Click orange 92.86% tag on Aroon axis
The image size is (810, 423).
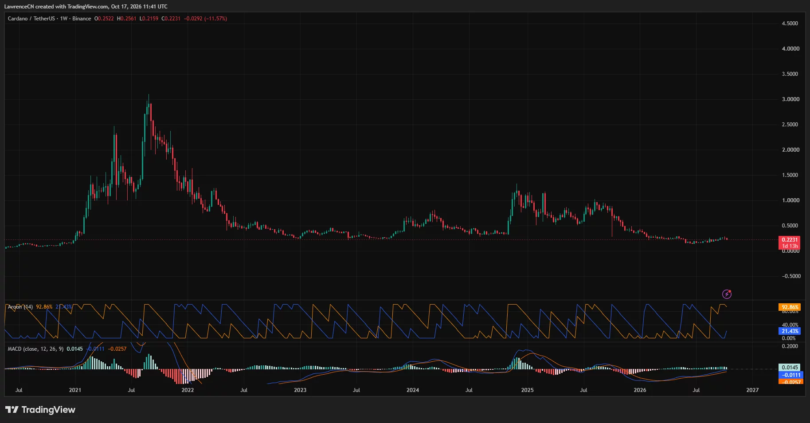pyautogui.click(x=790, y=307)
